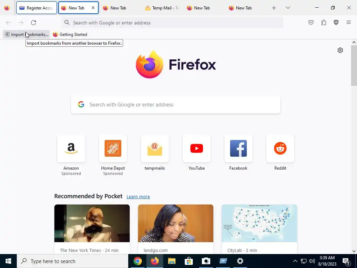Open the Extensions puzzle icon
This screenshot has height=268, width=357.
324,22
